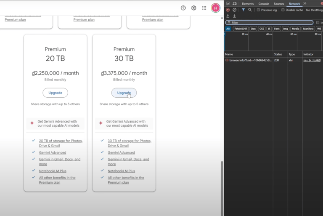Sort requests by the Status column header
Image resolution: width=323 pixels, height=216 pixels.
click(280, 54)
